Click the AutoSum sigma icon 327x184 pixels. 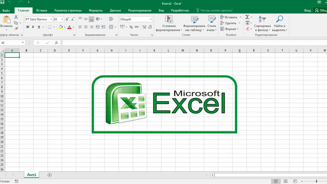247,17
